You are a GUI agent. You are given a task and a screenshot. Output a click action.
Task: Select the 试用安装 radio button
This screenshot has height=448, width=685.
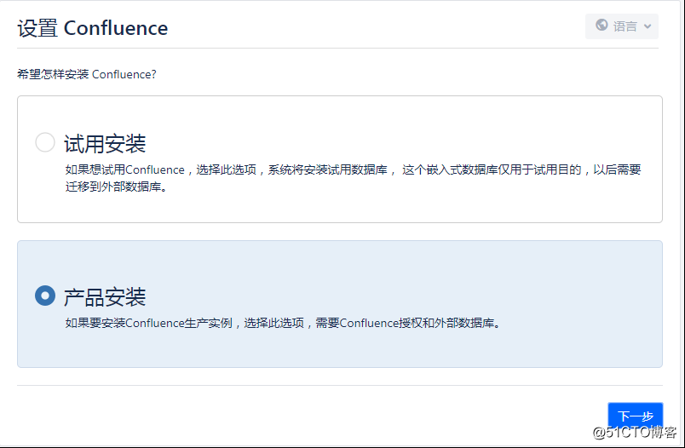45,142
